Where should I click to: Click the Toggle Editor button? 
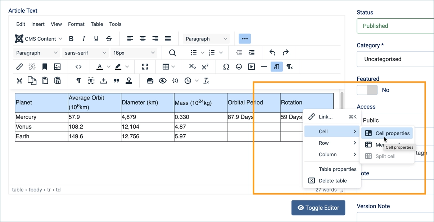tap(318, 208)
